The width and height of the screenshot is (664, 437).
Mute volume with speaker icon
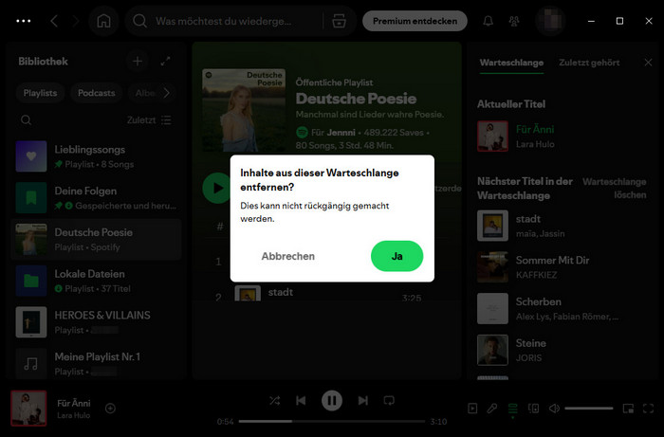[554, 409]
